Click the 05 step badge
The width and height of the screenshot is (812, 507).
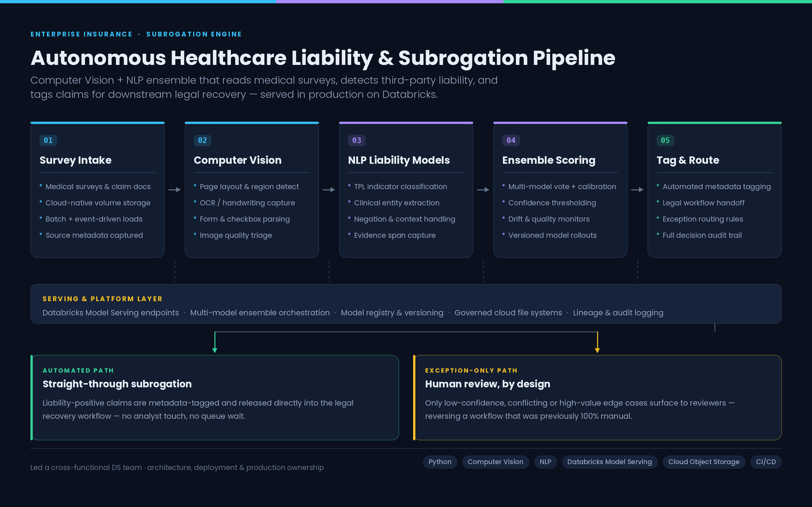click(x=665, y=140)
